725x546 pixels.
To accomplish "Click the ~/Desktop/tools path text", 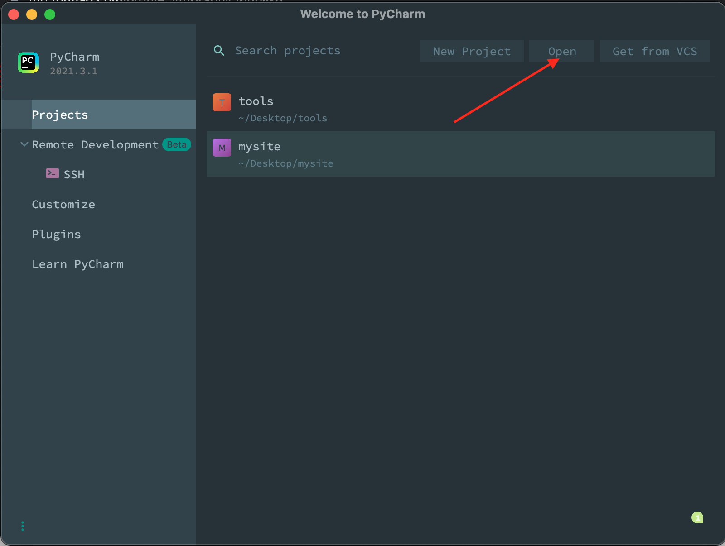I will pos(283,118).
